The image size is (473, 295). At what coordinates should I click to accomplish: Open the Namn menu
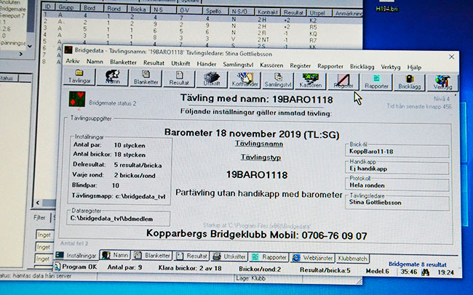point(95,62)
